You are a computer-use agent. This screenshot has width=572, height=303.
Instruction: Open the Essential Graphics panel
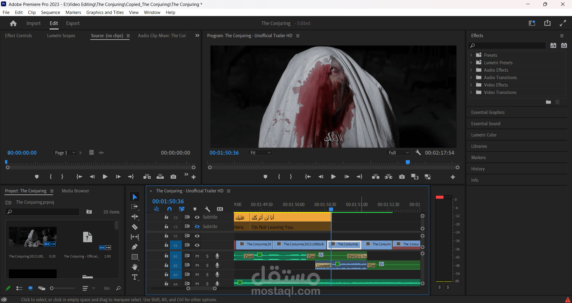pos(488,112)
